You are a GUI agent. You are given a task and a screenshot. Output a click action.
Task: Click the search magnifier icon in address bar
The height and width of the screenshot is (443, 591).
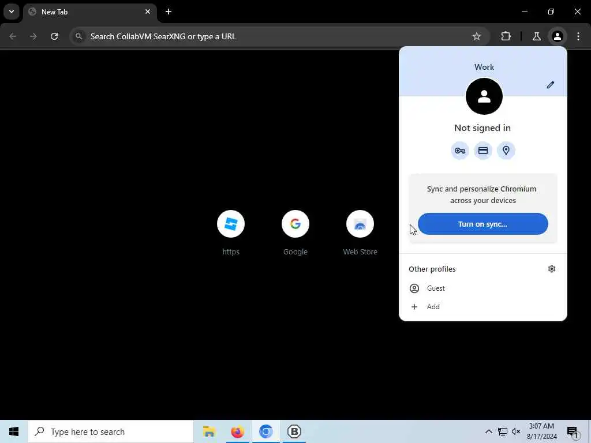click(78, 36)
